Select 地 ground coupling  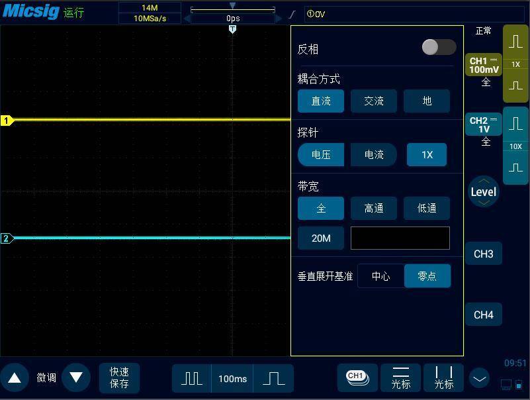click(x=427, y=101)
